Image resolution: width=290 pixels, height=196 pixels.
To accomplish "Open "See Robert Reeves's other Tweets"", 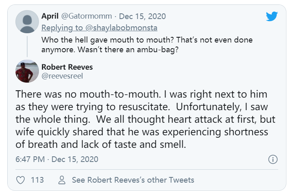I will [133, 180].
